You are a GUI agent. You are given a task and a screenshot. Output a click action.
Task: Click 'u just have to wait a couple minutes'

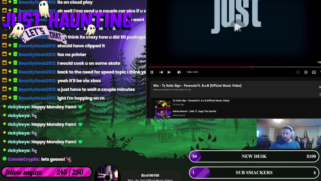pos(96,89)
